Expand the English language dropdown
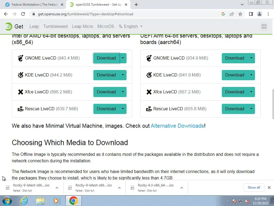 pos(130,27)
